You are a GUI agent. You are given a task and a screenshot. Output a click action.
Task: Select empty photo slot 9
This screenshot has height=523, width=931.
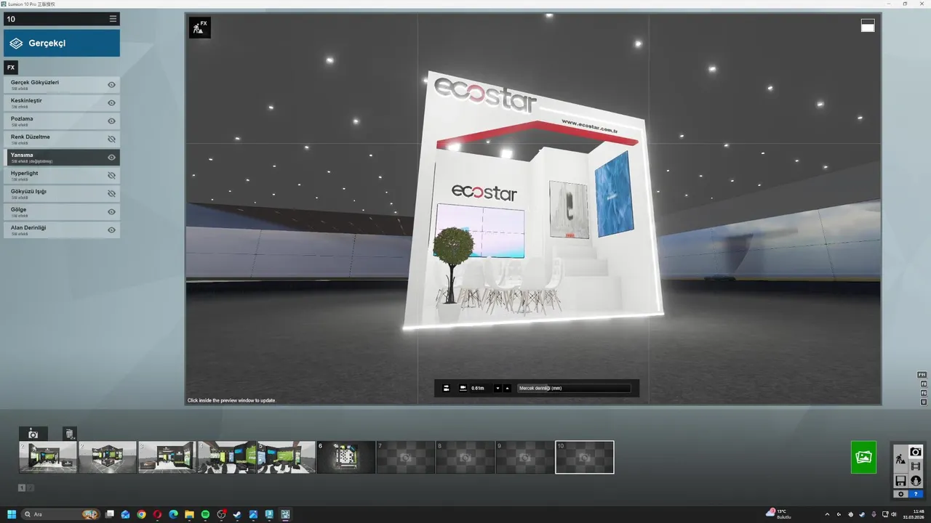tap(525, 457)
